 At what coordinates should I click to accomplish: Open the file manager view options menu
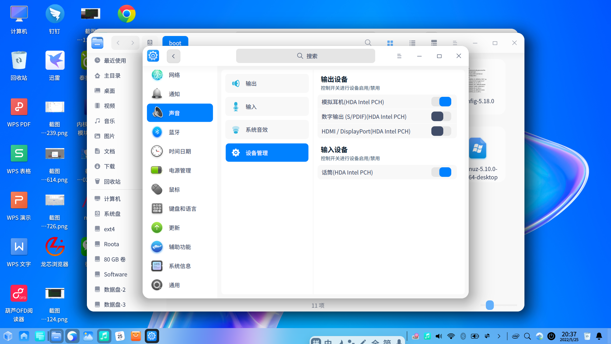pos(455,43)
